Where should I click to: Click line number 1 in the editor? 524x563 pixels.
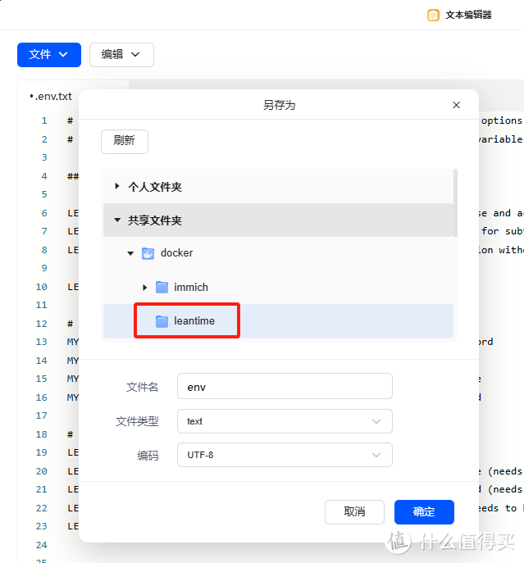[x=44, y=120]
